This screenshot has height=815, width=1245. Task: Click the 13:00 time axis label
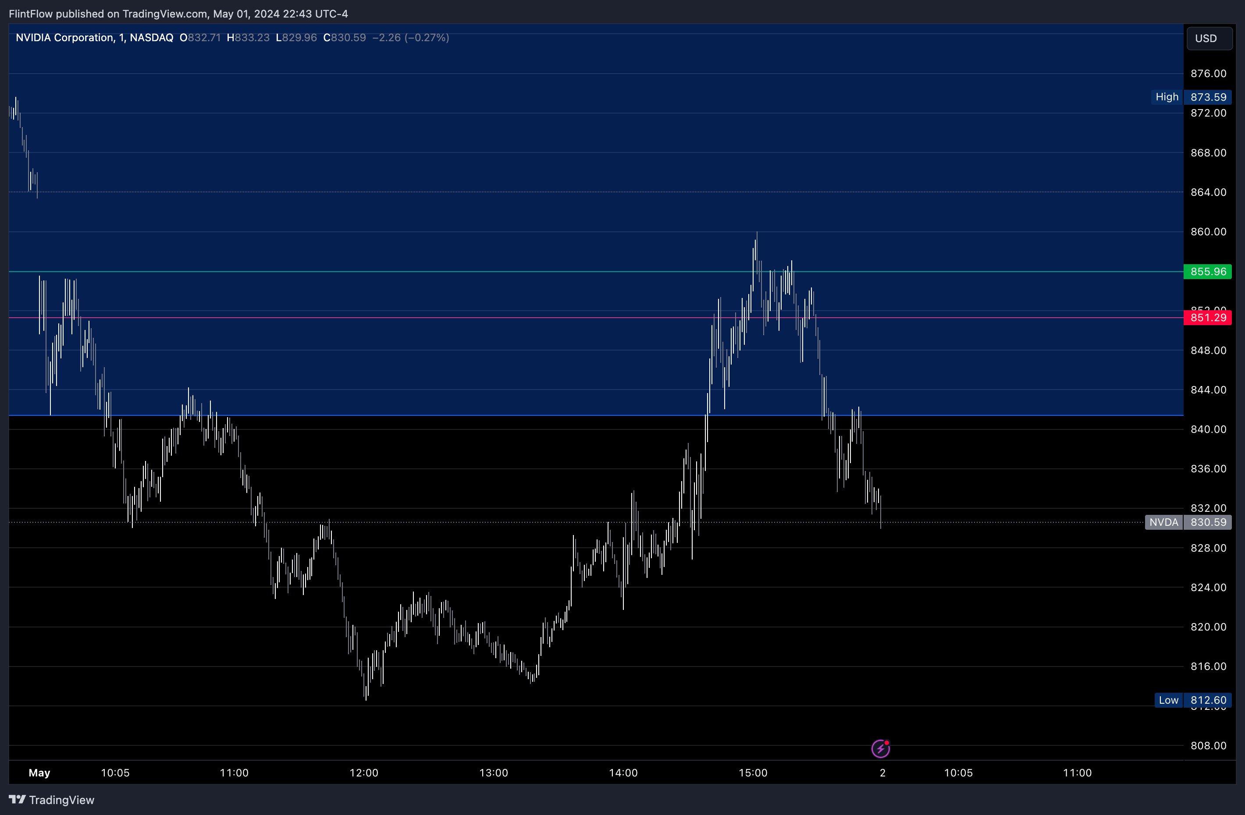tap(494, 772)
